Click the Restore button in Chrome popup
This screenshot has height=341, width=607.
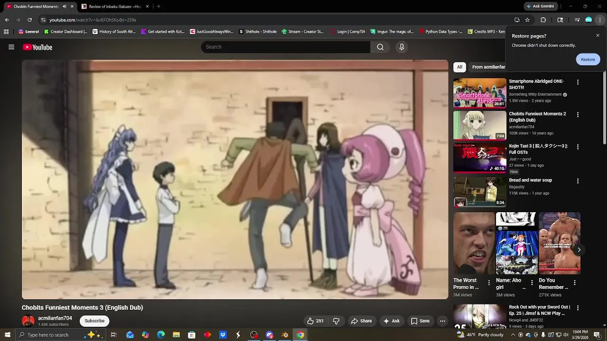[x=588, y=59]
